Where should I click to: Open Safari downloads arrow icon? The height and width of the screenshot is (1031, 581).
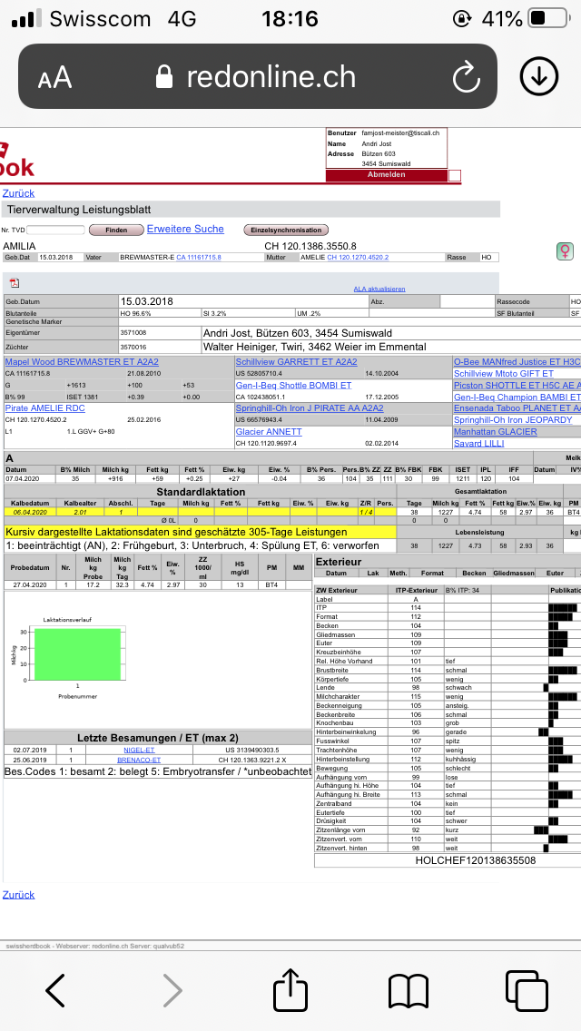[x=538, y=77]
